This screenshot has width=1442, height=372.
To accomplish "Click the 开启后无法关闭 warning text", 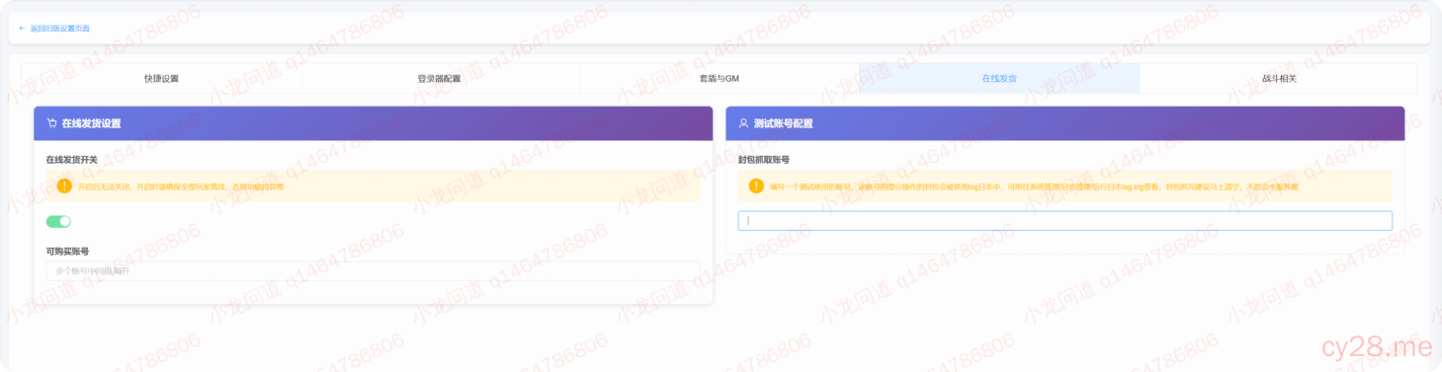I will click(181, 186).
